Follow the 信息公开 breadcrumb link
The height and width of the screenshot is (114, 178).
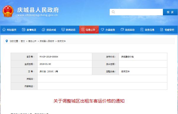[32, 41]
